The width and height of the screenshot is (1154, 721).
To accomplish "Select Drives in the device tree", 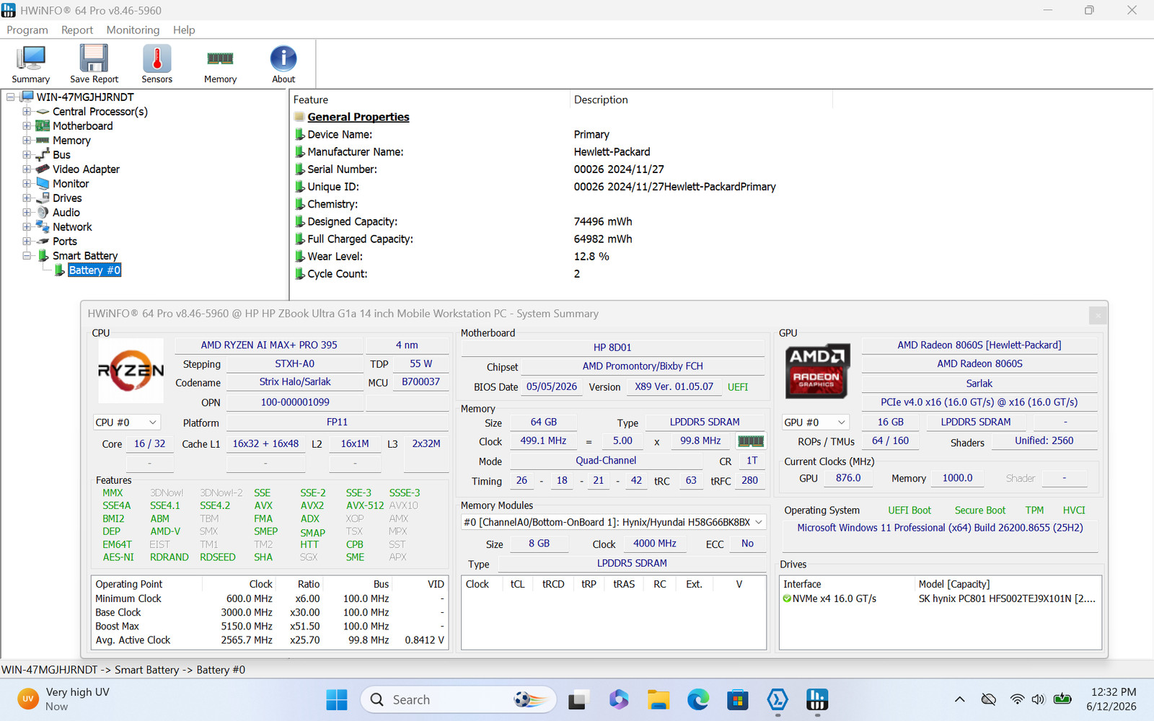I will coord(67,198).
